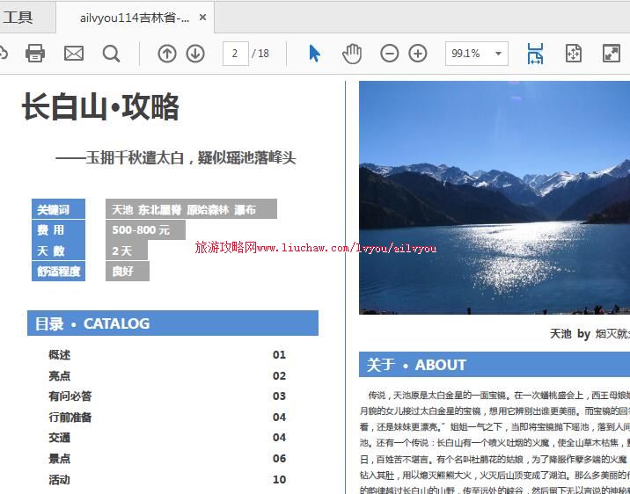Click the fit page icon
The image size is (630, 494).
coord(574,54)
